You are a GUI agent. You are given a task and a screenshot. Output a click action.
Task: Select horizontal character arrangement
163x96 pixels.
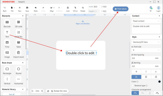coord(135,93)
